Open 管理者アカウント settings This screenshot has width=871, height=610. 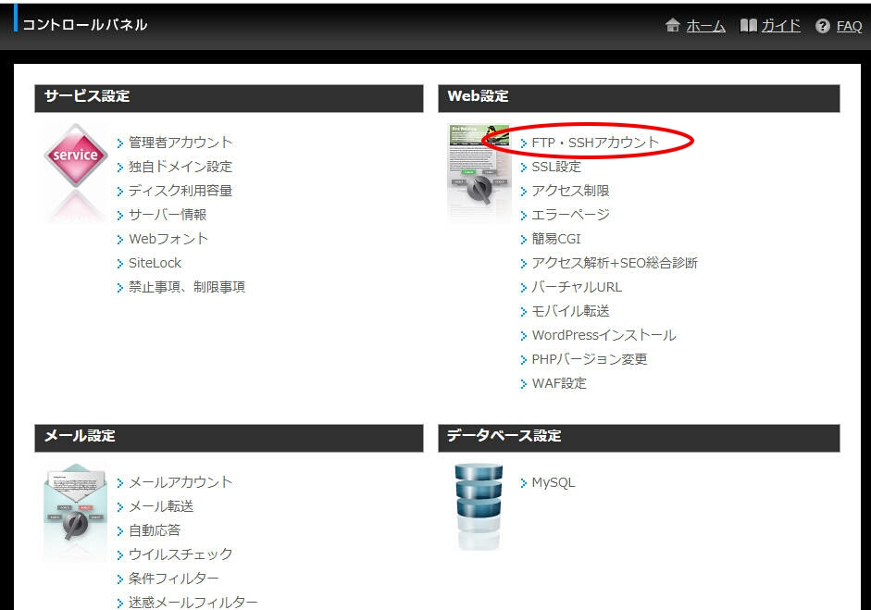pyautogui.click(x=180, y=143)
